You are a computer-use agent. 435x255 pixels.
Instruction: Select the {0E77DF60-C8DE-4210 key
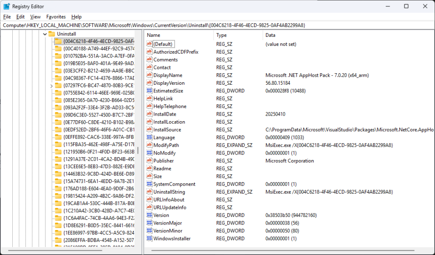(x=99, y=122)
